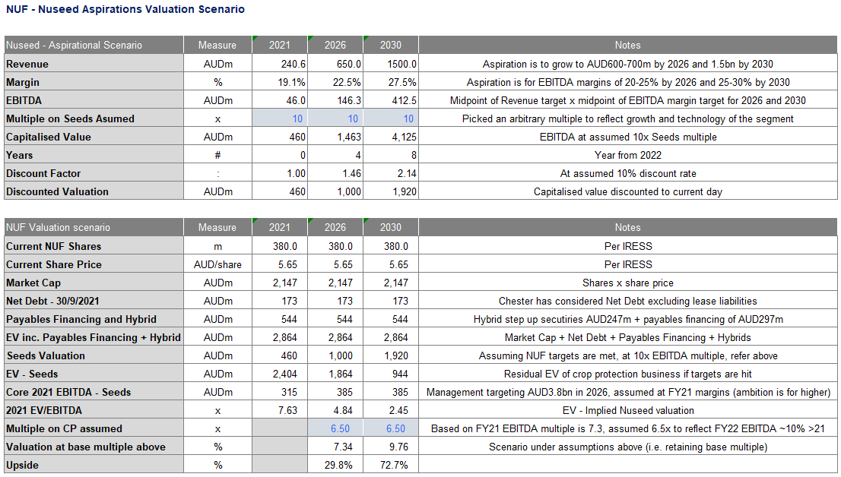The height and width of the screenshot is (477, 841).
Task: Select the 2021 EV/EBITDA cell showing 7.63
Action: 280,411
